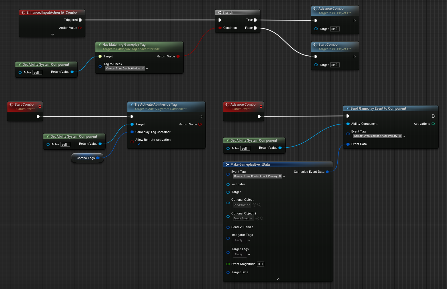Screen dimensions: 447x289
Task: Click the Branch node True execution pin
Action: [x=255, y=20]
